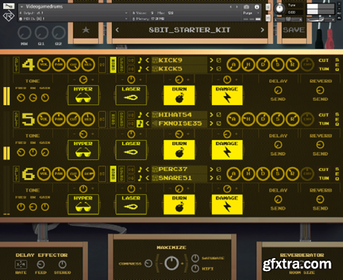This screenshot has width=343, height=280.
Task: Select next sample for KICK9
Action: [x=211, y=60]
